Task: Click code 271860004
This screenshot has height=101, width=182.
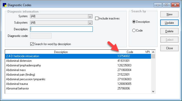Action: coord(124,70)
